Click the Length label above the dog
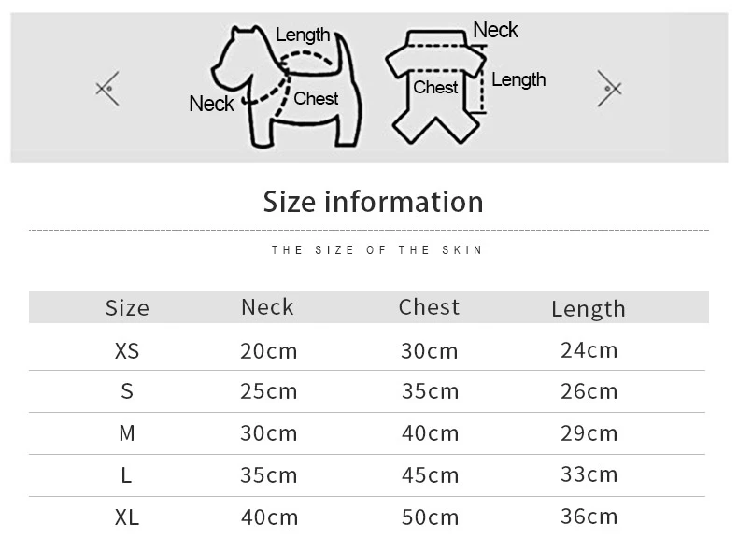Screen dimensions: 738x538 pyautogui.click(x=303, y=35)
